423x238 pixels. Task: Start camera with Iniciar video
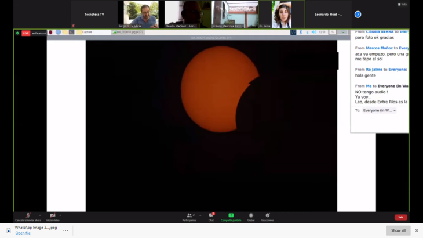point(52,216)
